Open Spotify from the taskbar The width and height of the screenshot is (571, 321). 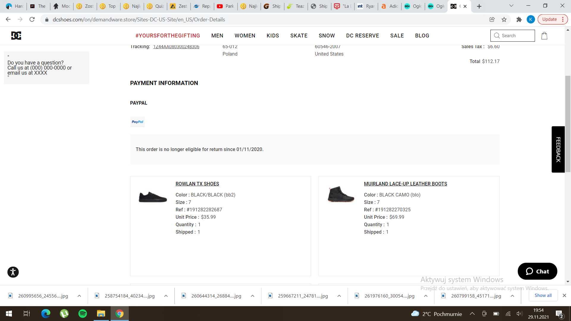pos(83,314)
